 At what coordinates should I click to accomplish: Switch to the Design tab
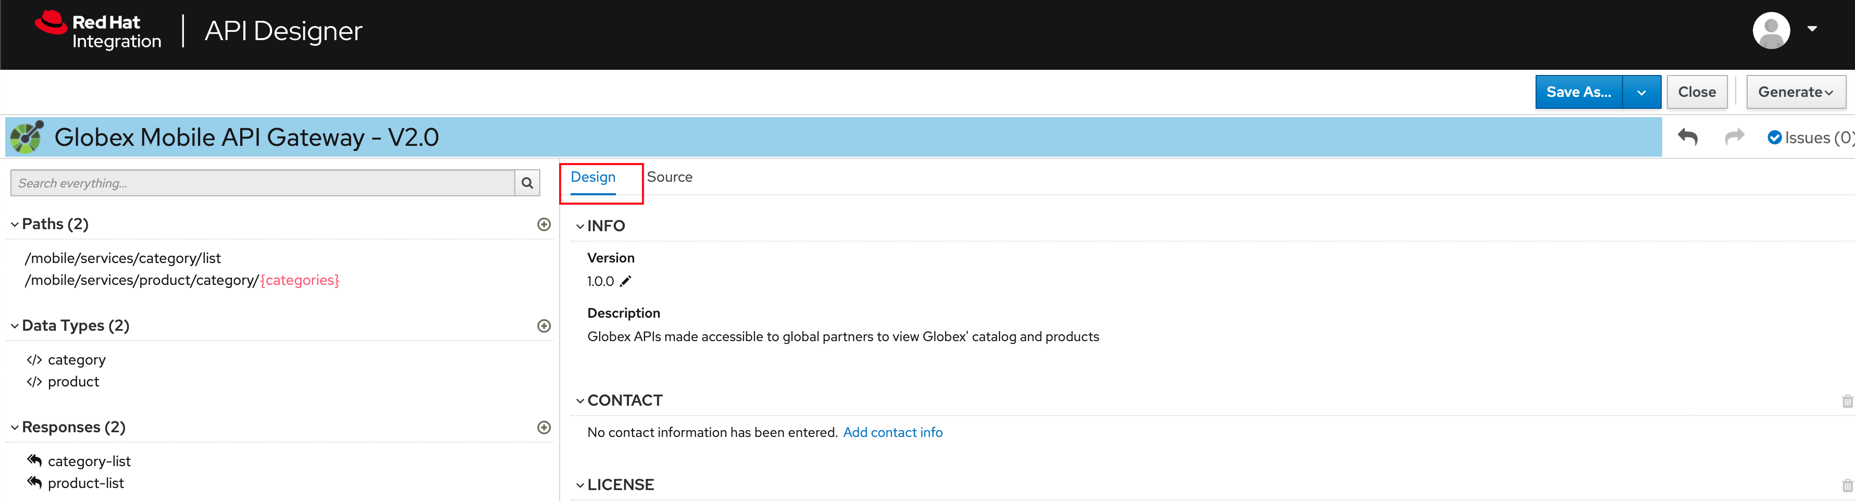pos(592,177)
